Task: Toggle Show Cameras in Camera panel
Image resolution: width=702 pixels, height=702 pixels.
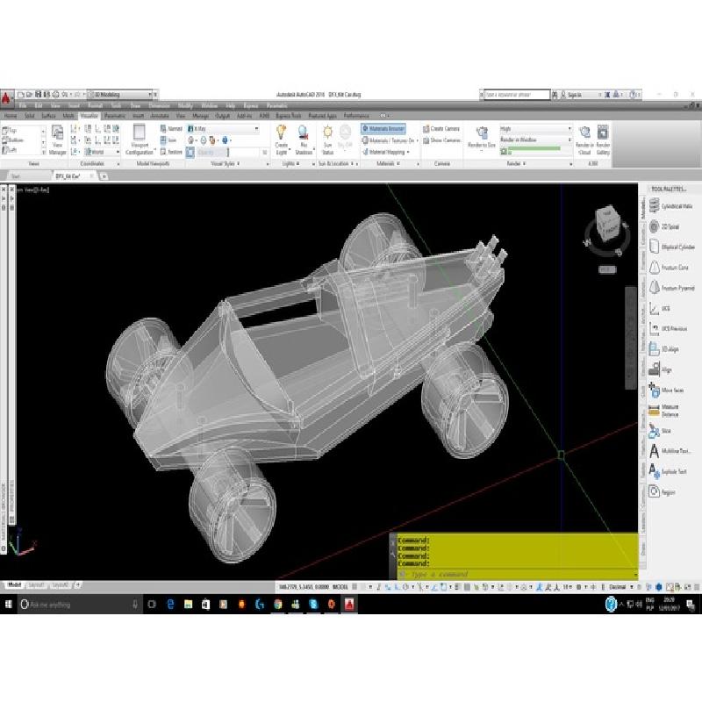Action: pyautogui.click(x=441, y=140)
